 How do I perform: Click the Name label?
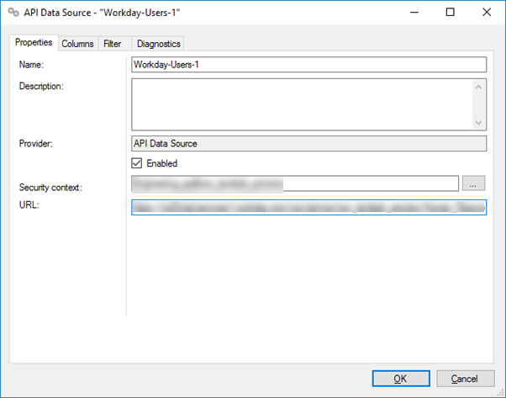[31, 65]
